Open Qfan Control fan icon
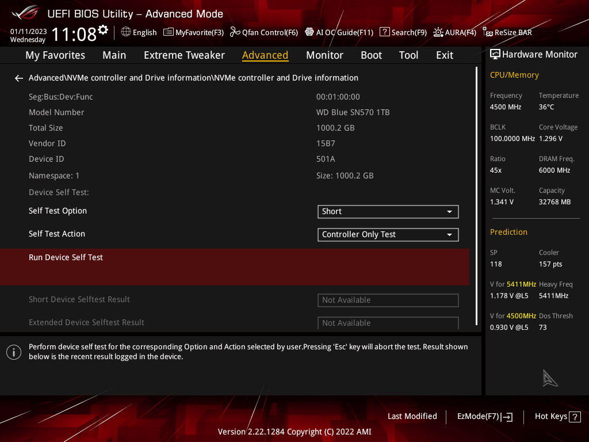 [x=235, y=32]
